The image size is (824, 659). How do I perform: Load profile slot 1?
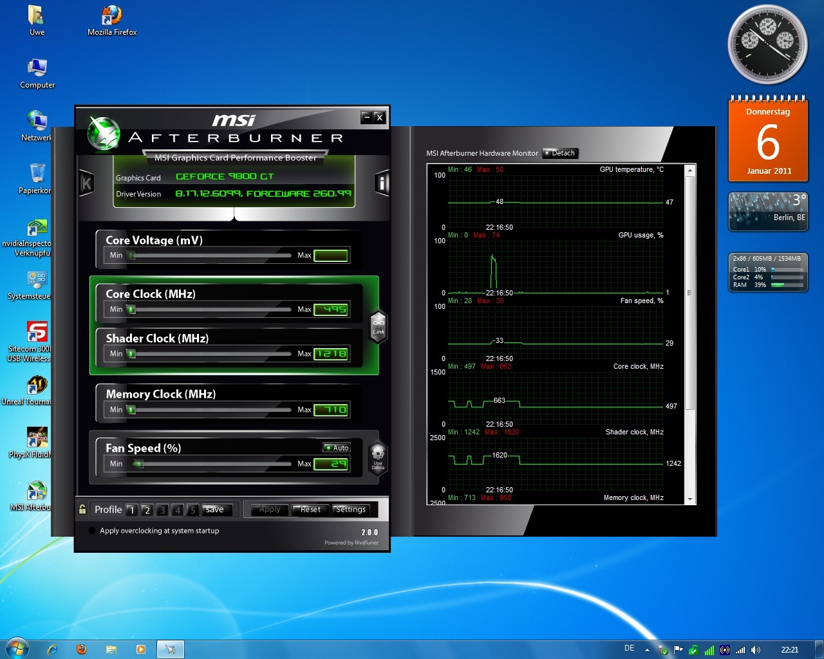[x=132, y=510]
